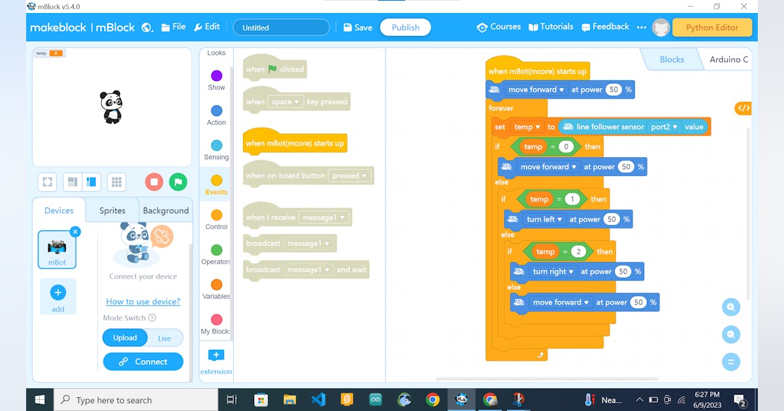This screenshot has height=411, width=784.
Task: Click the Untitled project name field
Action: coord(281,27)
